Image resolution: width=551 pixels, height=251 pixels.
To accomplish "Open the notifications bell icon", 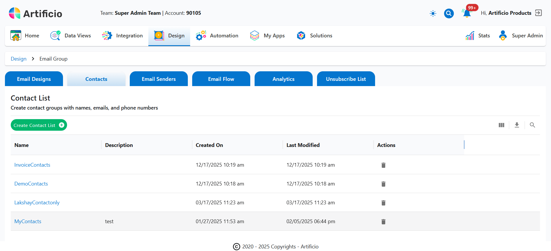I will click(x=467, y=13).
